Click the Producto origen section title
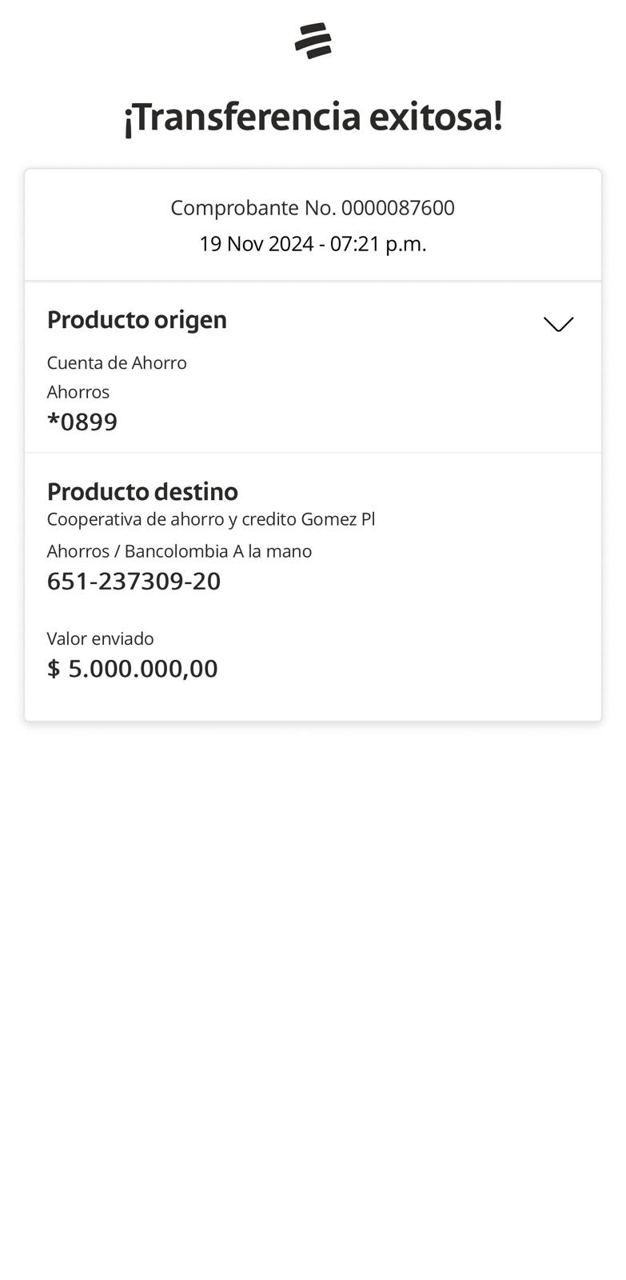The image size is (626, 1280). pyautogui.click(x=137, y=320)
